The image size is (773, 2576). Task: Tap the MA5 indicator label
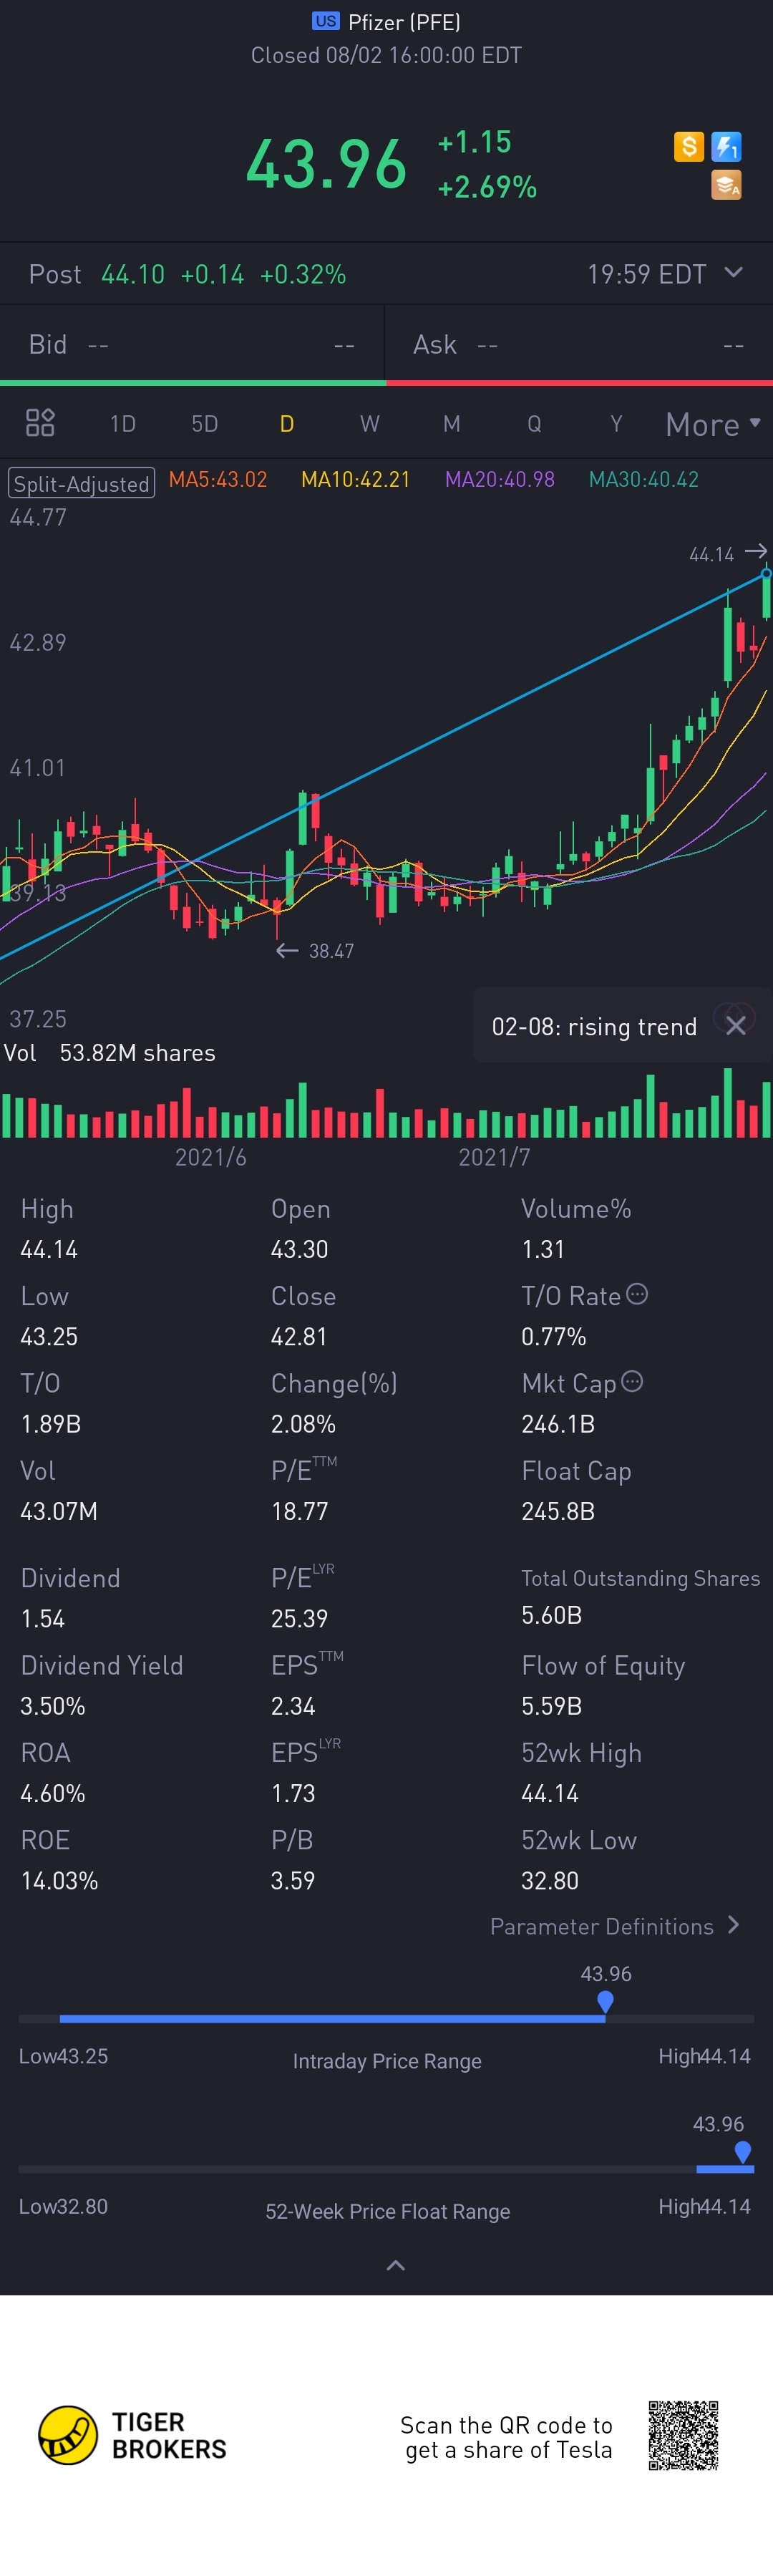click(x=218, y=479)
